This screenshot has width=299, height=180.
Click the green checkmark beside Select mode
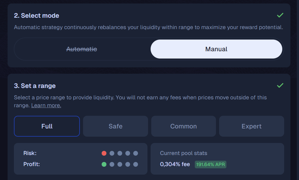click(x=280, y=15)
